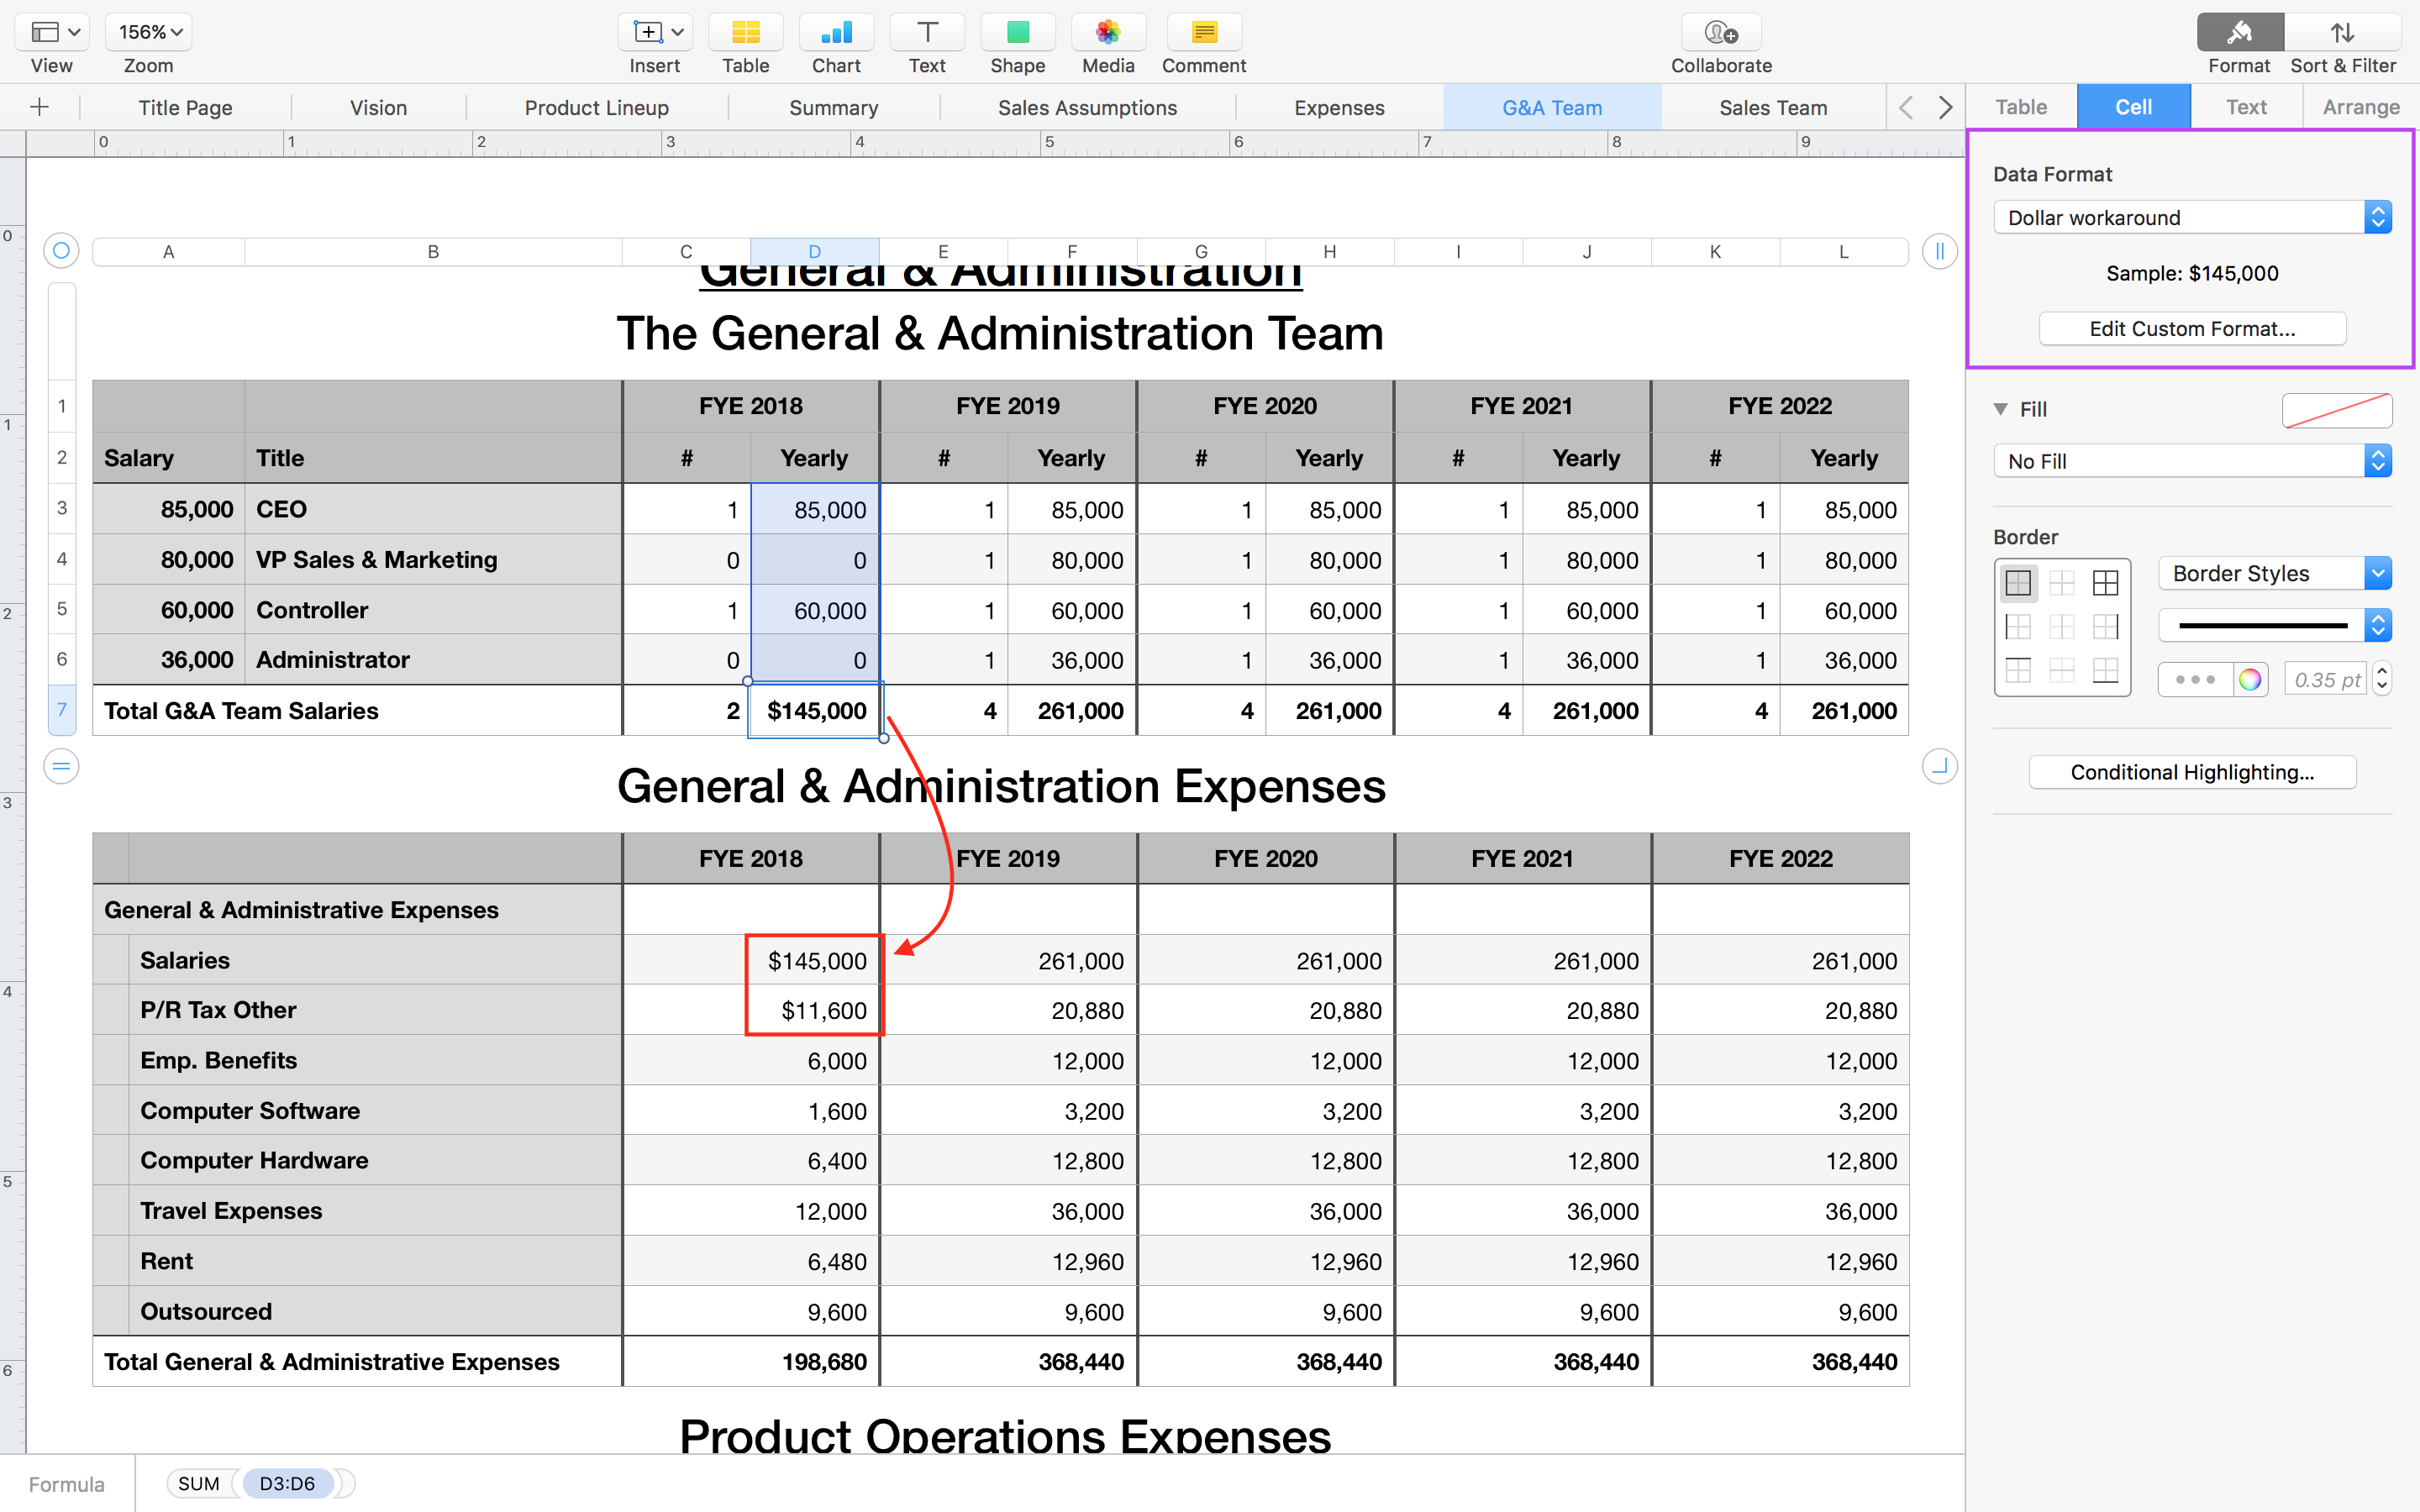Click Edit Custom Format button
2420x1512 pixels.
[x=2191, y=329]
